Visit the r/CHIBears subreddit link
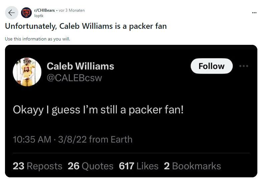This screenshot has width=258, height=179. click(x=44, y=10)
